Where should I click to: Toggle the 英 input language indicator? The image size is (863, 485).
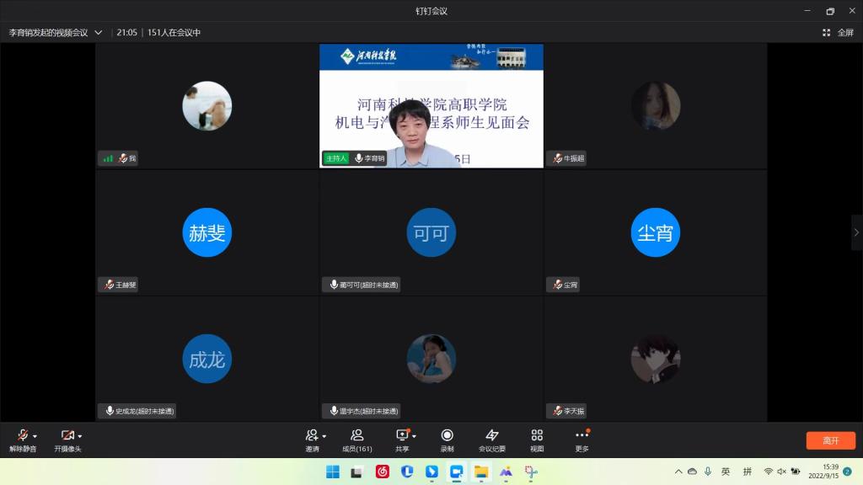[x=726, y=472]
